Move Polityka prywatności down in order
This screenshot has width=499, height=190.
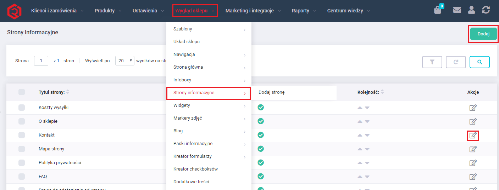tap(367, 163)
